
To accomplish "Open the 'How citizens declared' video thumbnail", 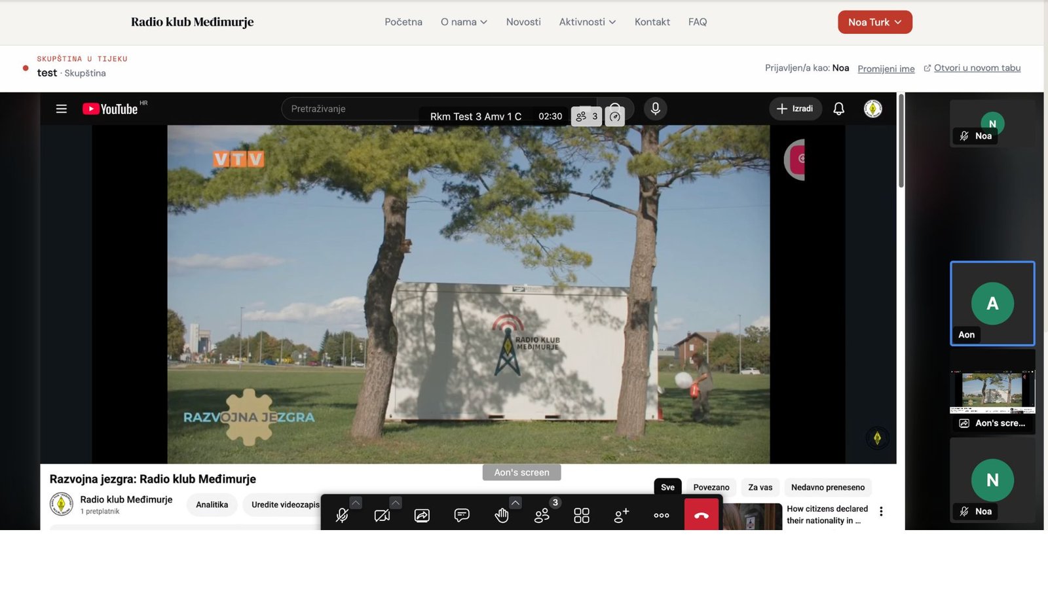I will [752, 516].
